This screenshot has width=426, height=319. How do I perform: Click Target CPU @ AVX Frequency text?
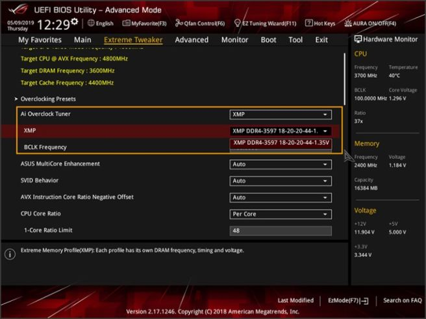coord(74,58)
